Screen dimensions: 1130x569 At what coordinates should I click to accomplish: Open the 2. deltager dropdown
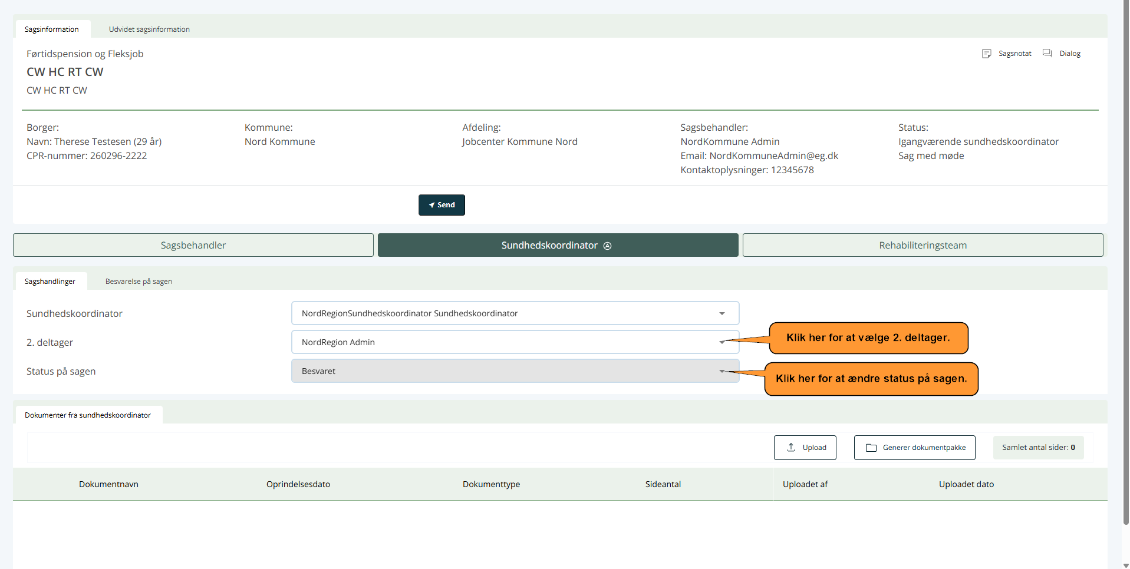coord(722,342)
